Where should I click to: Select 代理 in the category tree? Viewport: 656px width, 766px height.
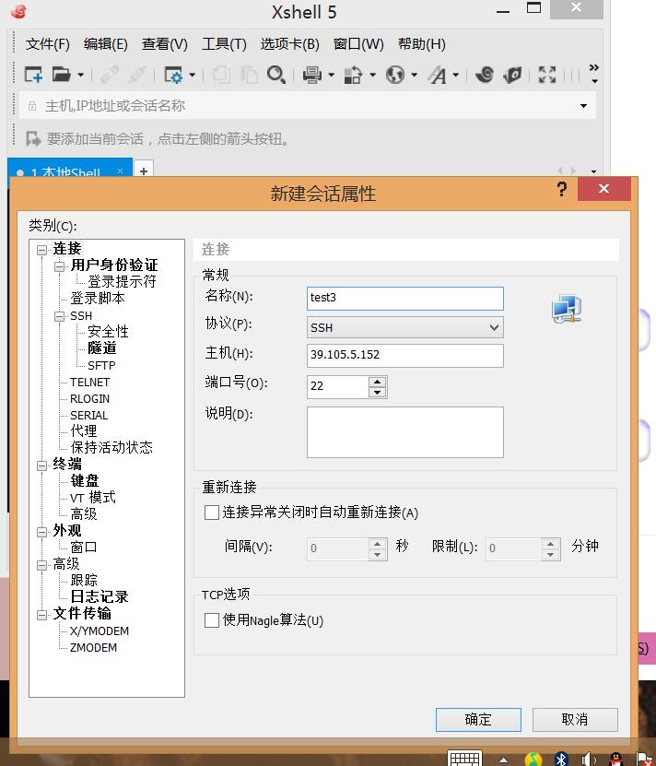tap(84, 430)
